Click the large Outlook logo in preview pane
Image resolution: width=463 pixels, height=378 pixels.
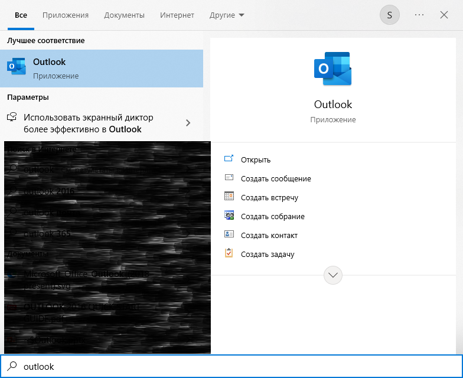tap(333, 69)
